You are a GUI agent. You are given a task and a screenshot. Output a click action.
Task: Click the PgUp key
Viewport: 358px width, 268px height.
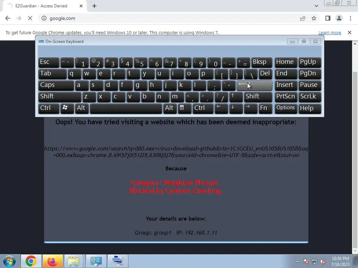[x=310, y=62]
